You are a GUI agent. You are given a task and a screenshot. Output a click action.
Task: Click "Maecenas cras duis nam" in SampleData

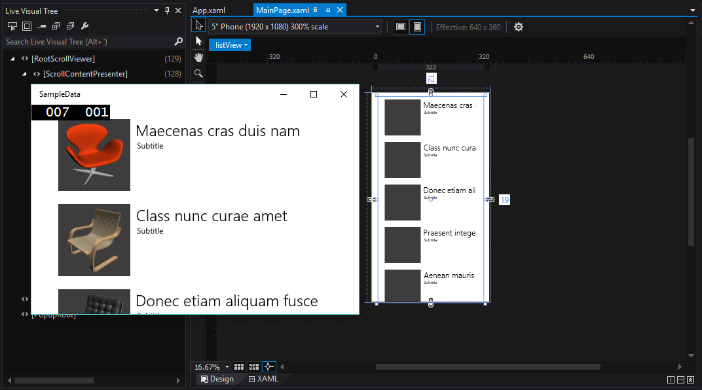click(217, 131)
